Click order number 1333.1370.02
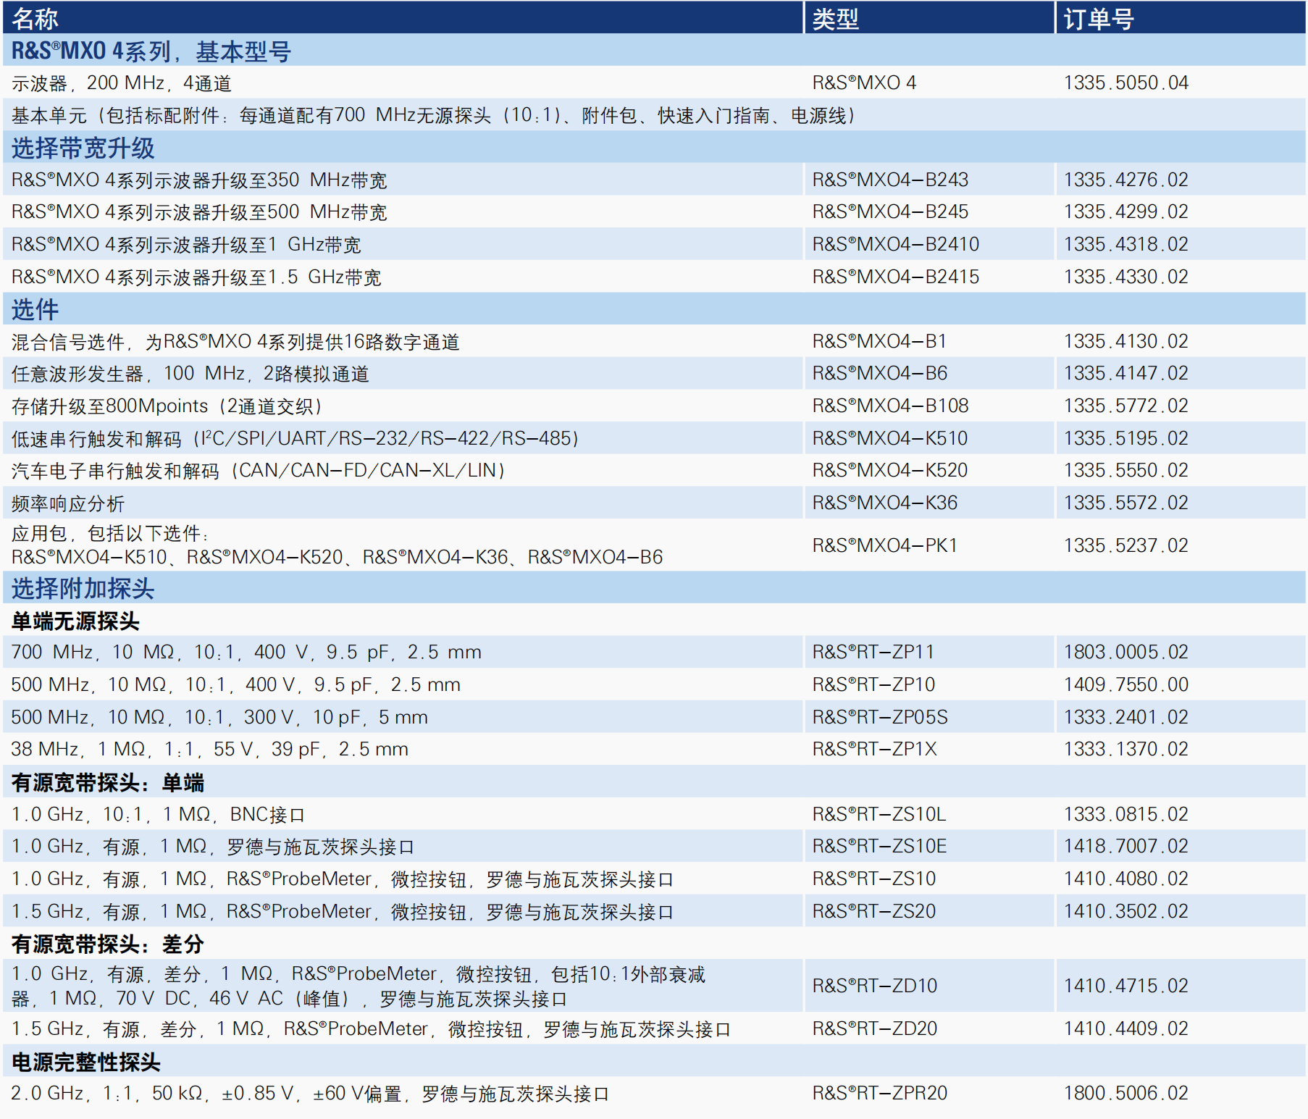 [x=1125, y=749]
